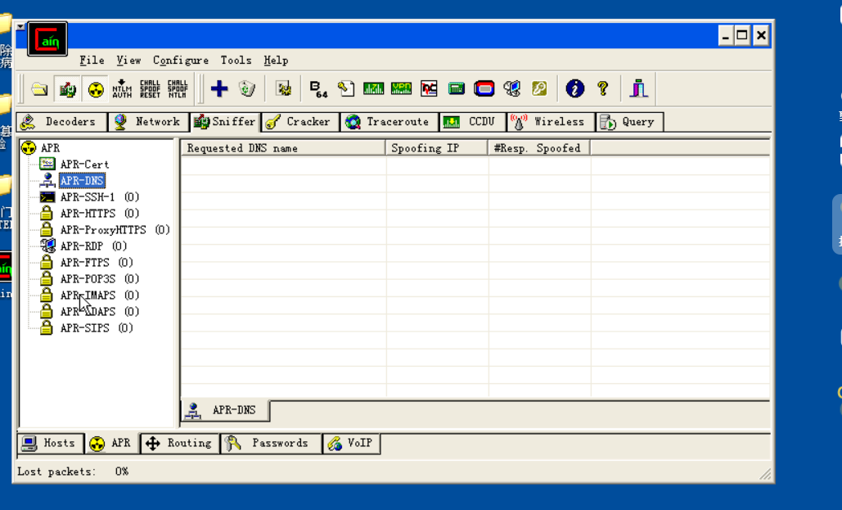
Task: Select the Sniffer tab
Action: (x=225, y=122)
